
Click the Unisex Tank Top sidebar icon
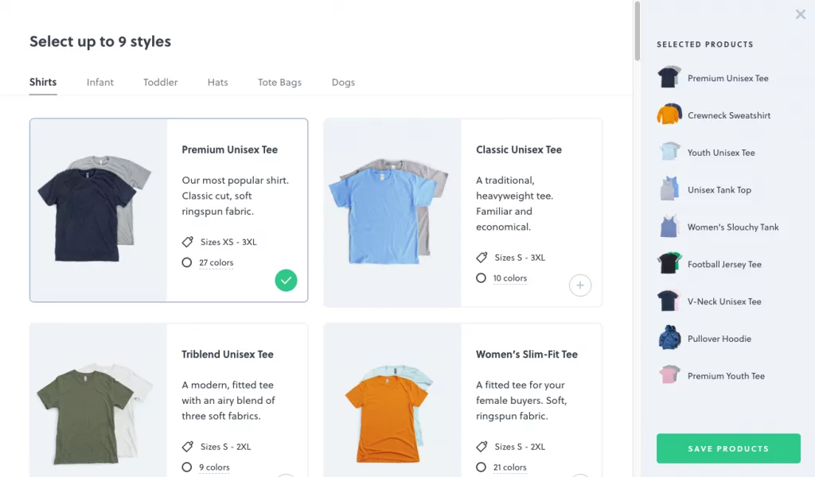point(669,190)
